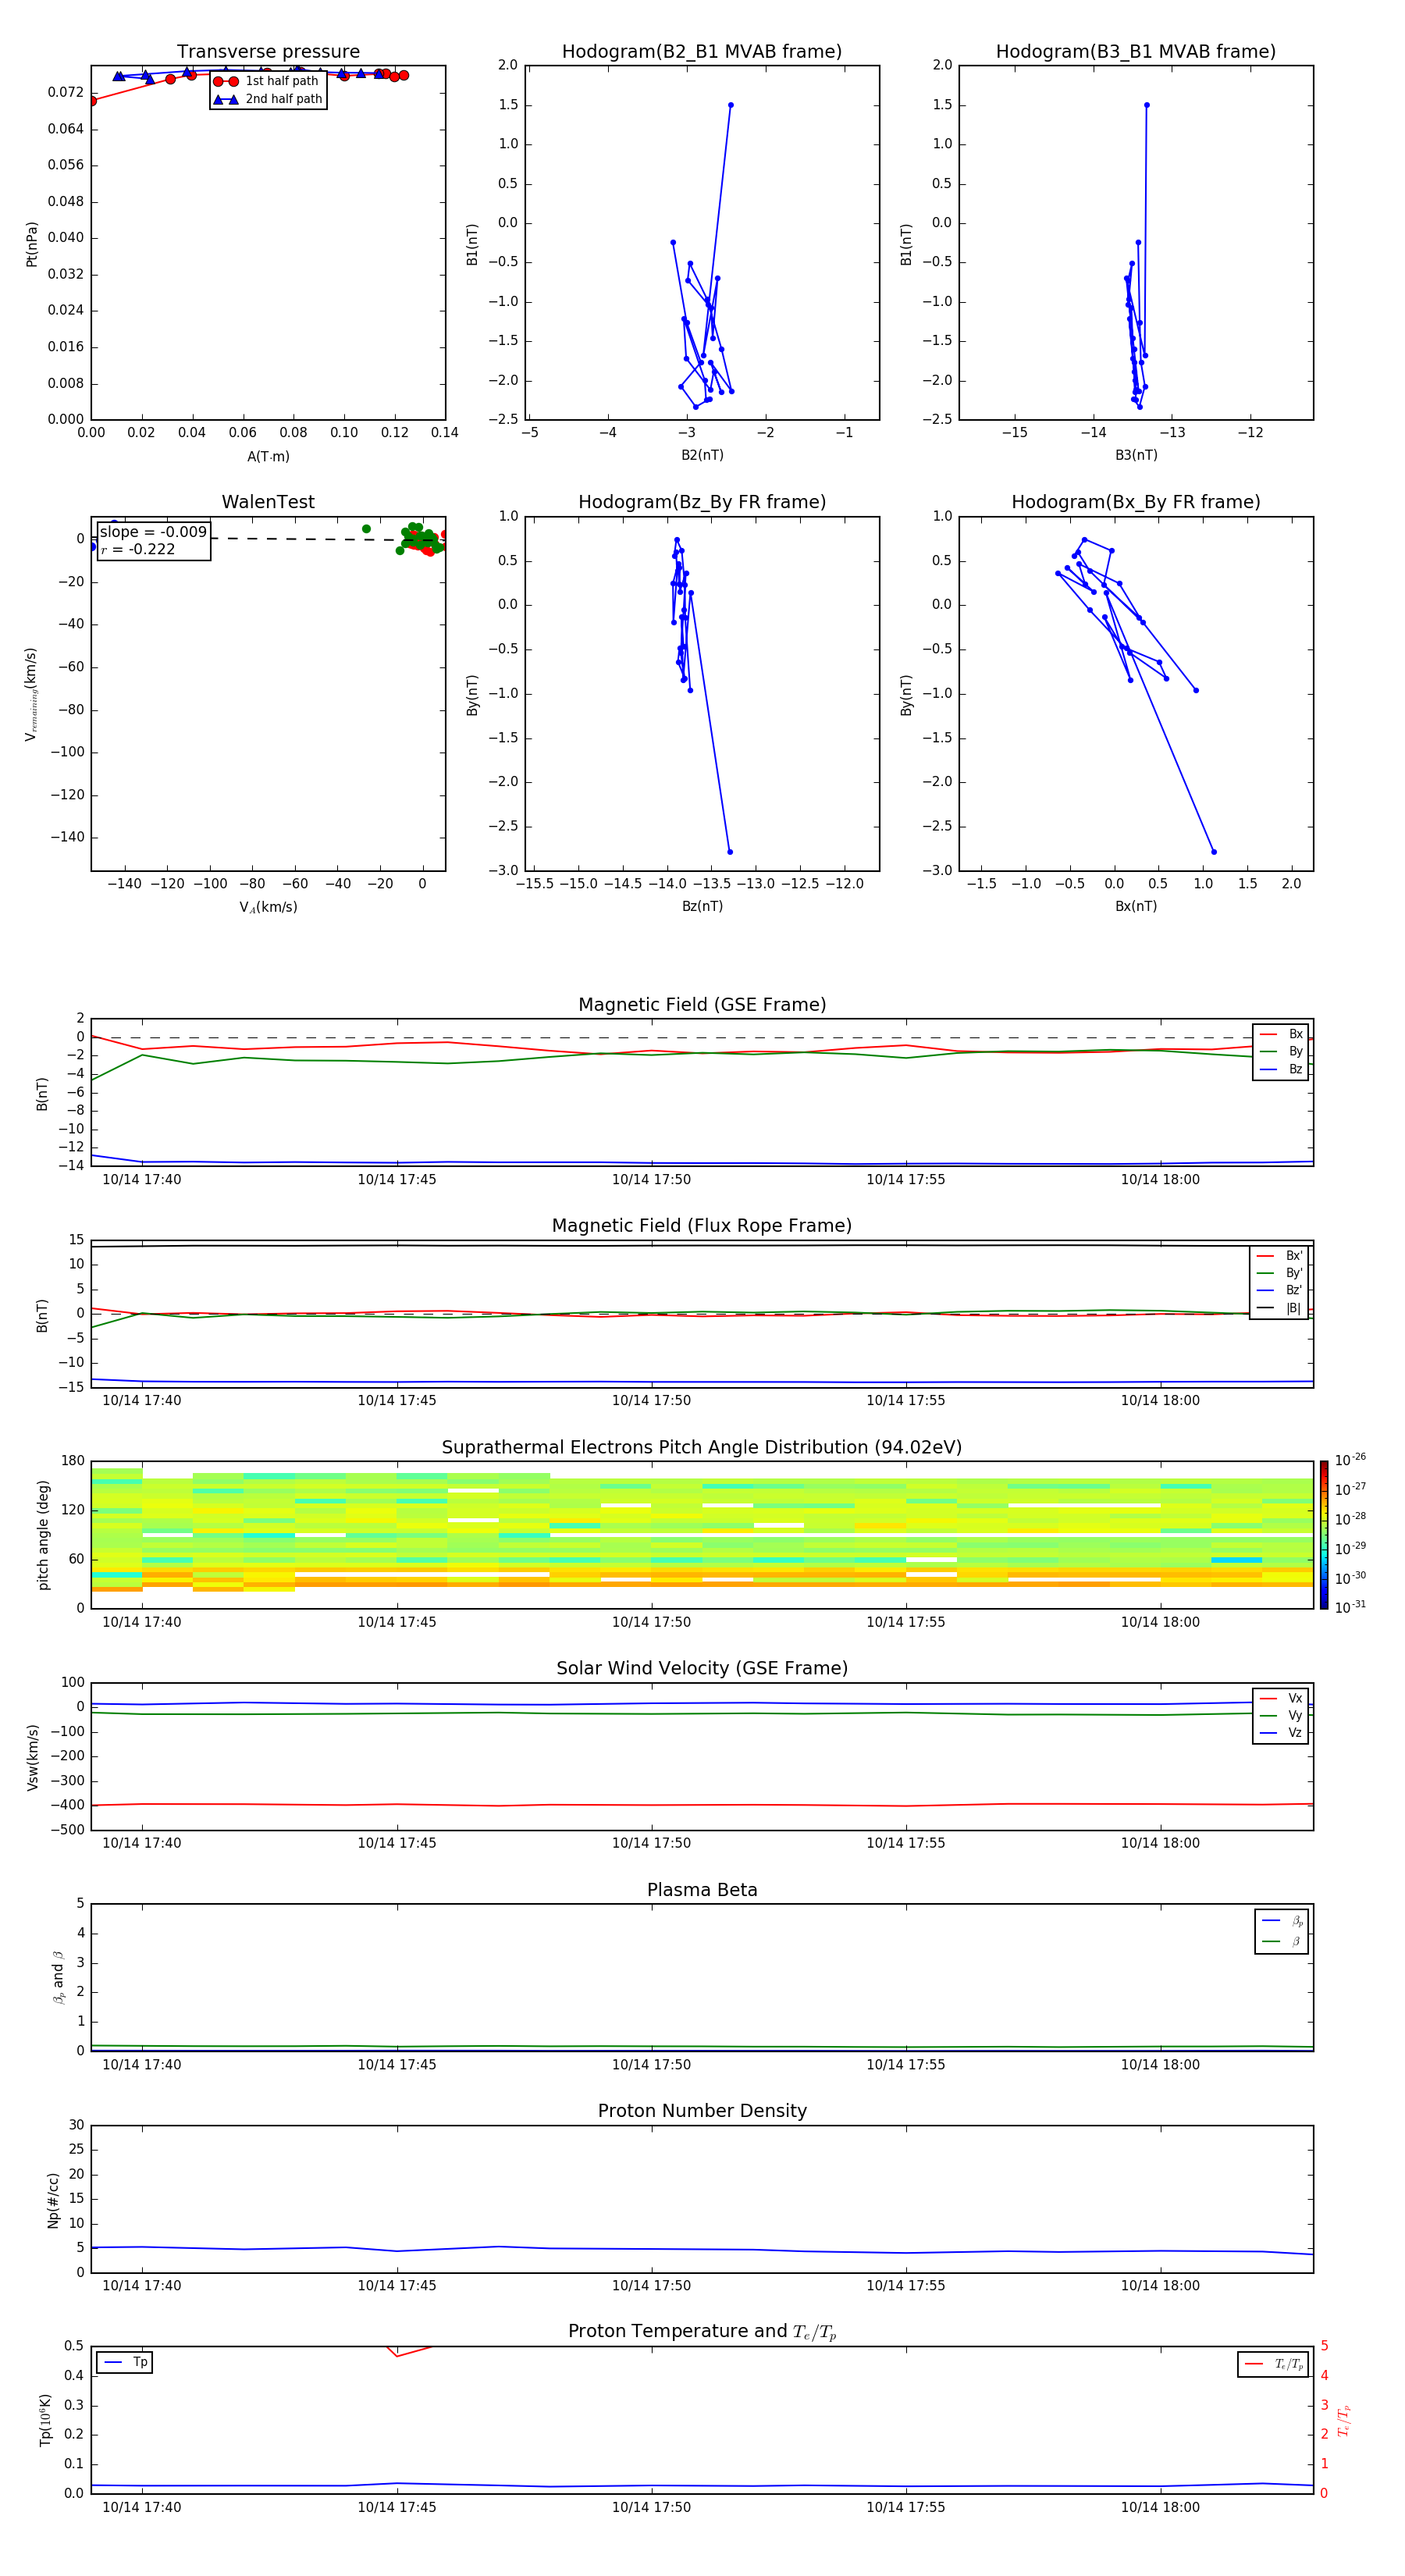The image size is (1405, 2576).
Task: Select the 'Bz' legend entry in GSE plot
Action: pyautogui.click(x=1281, y=1069)
